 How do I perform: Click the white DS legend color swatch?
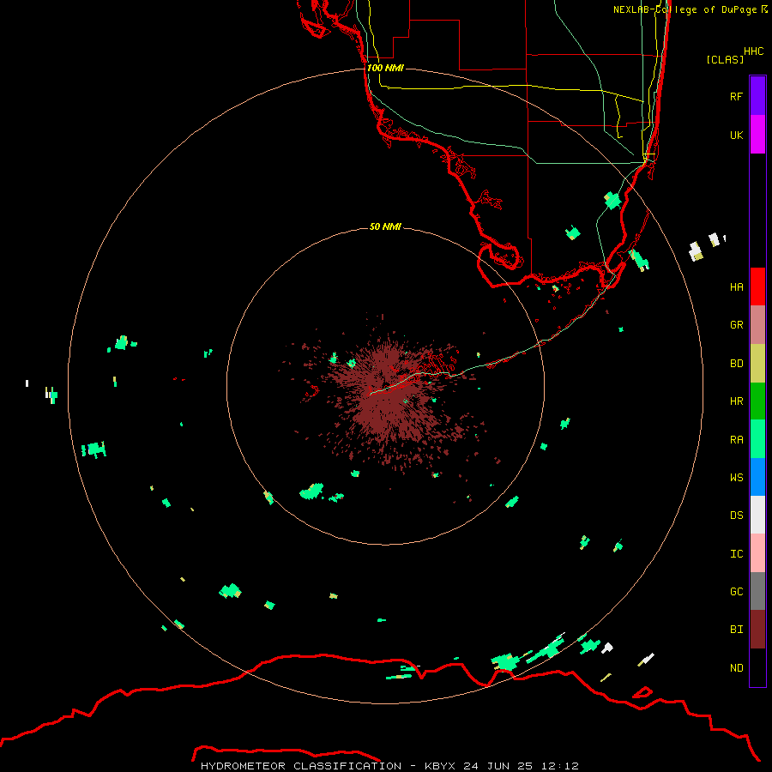(x=757, y=515)
